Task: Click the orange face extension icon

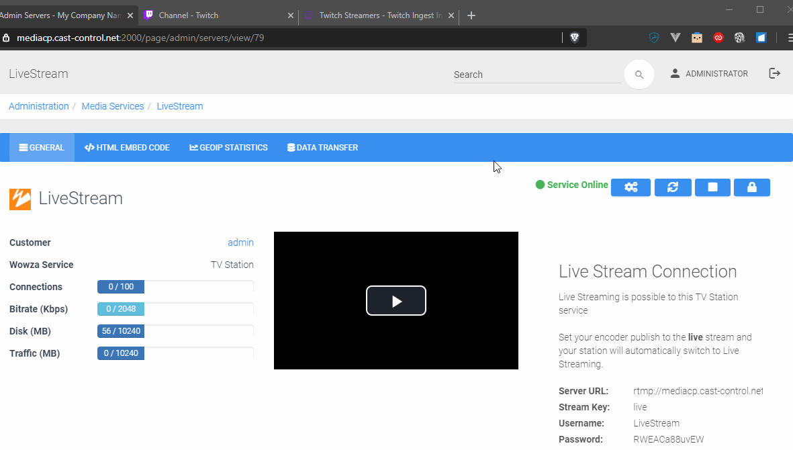Action: [697, 38]
